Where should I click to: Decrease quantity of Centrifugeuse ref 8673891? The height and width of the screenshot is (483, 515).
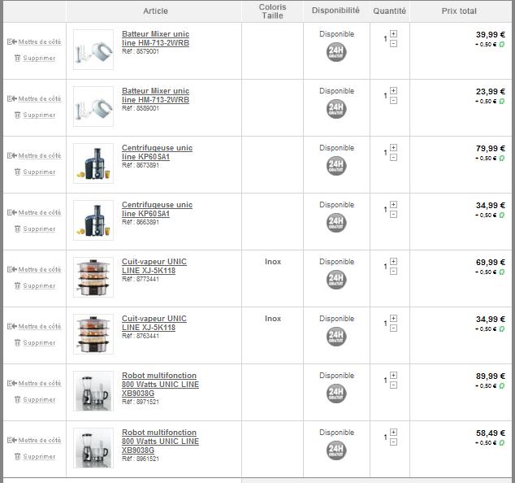pos(393,158)
